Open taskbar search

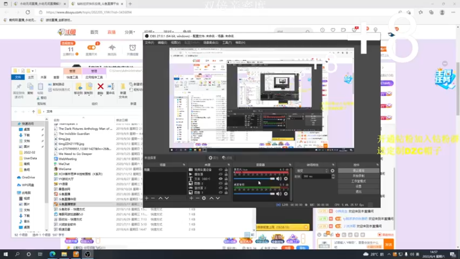(x=17, y=254)
